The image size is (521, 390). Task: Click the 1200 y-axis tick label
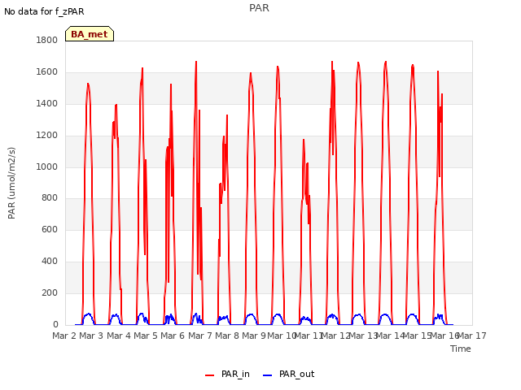tap(47, 136)
